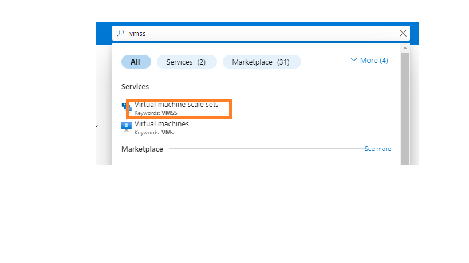Click the Virtual machine scale sets icon

(127, 107)
